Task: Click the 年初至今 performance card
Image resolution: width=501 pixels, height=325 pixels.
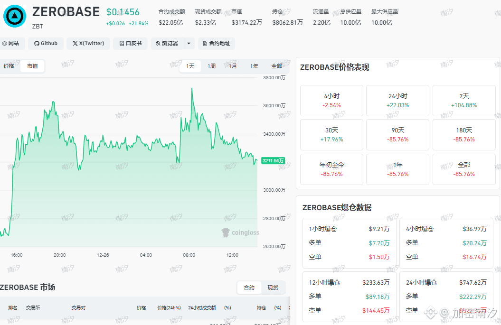Action: [x=331, y=169]
